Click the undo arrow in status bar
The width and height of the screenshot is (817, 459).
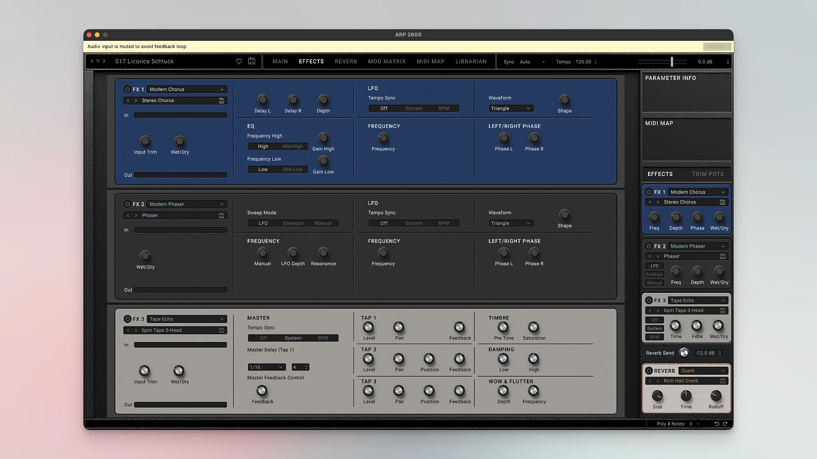(717, 424)
